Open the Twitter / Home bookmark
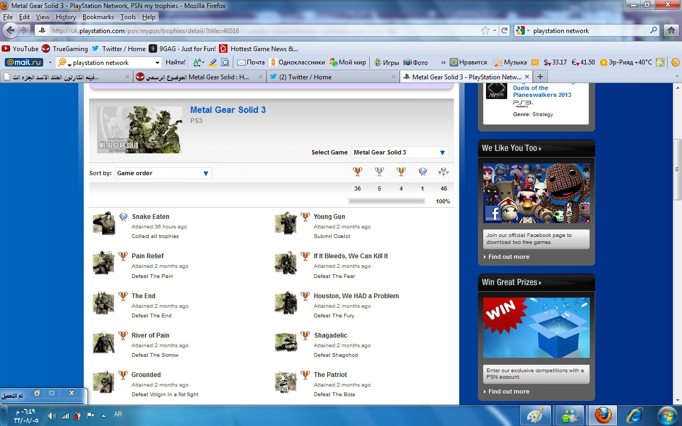Image resolution: width=682 pixels, height=426 pixels. click(118, 48)
